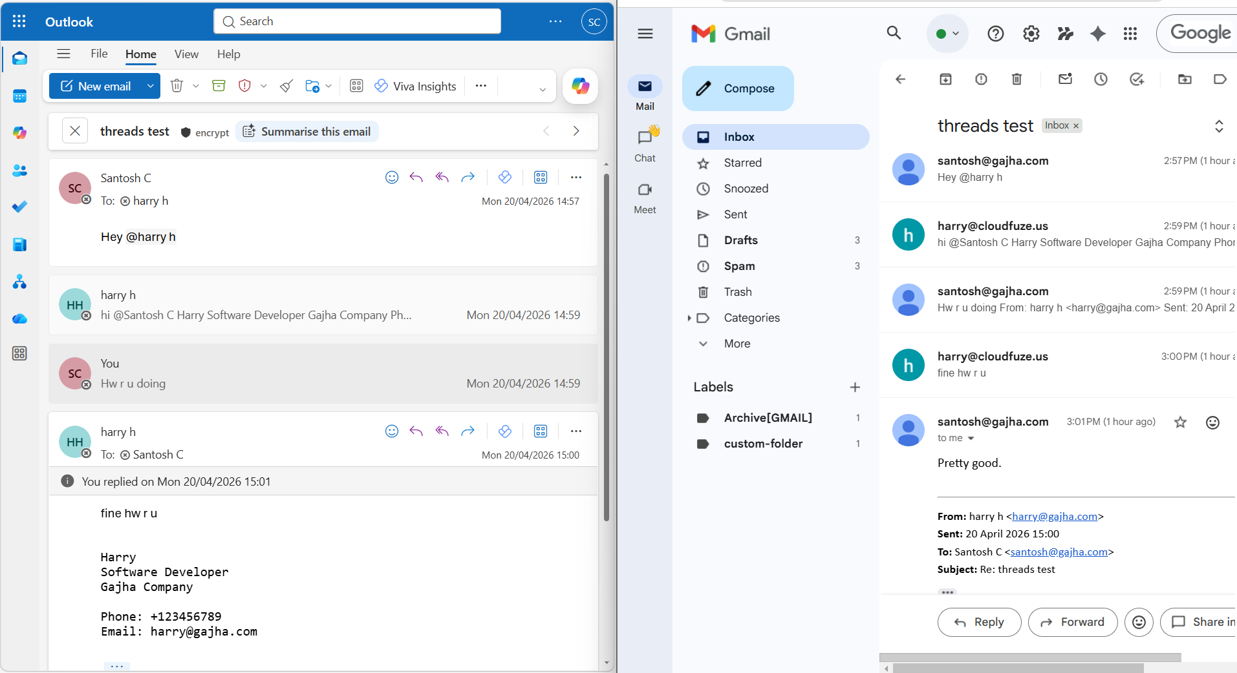Expand Categories in Gmail sidebar
The height and width of the screenshot is (673, 1237).
(689, 318)
